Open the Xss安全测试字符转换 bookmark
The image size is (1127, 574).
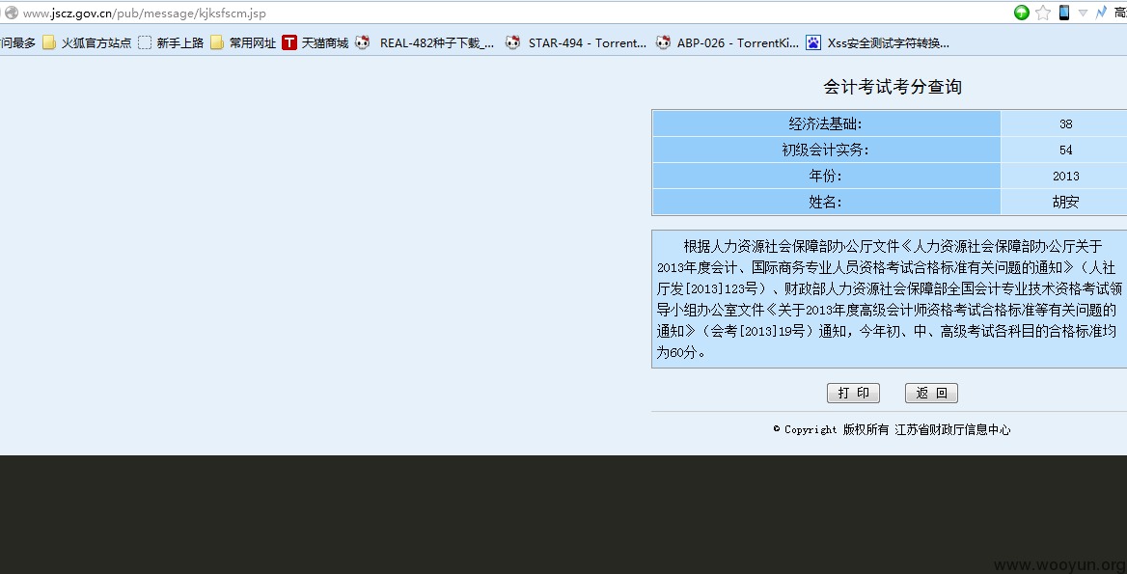coord(878,43)
